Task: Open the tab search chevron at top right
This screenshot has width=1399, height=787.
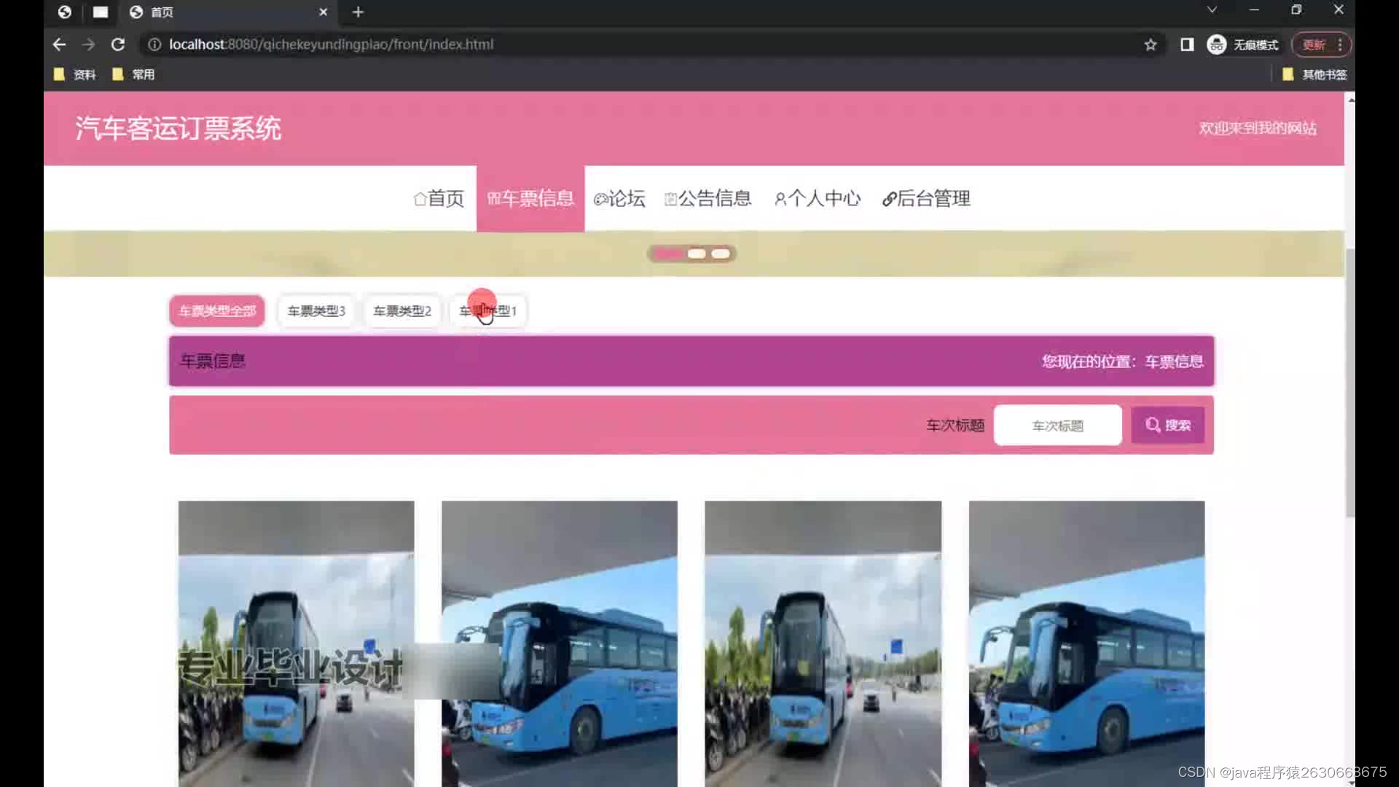Action: coord(1211,10)
